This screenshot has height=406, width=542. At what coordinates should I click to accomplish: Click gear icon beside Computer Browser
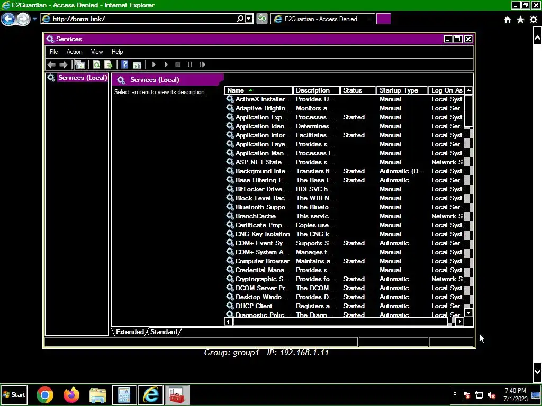(x=230, y=261)
